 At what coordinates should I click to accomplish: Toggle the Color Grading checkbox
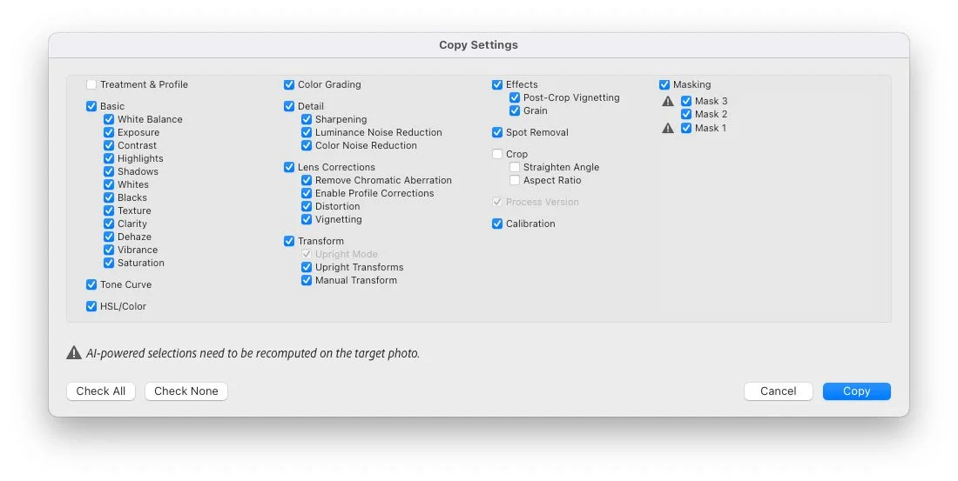(x=289, y=84)
